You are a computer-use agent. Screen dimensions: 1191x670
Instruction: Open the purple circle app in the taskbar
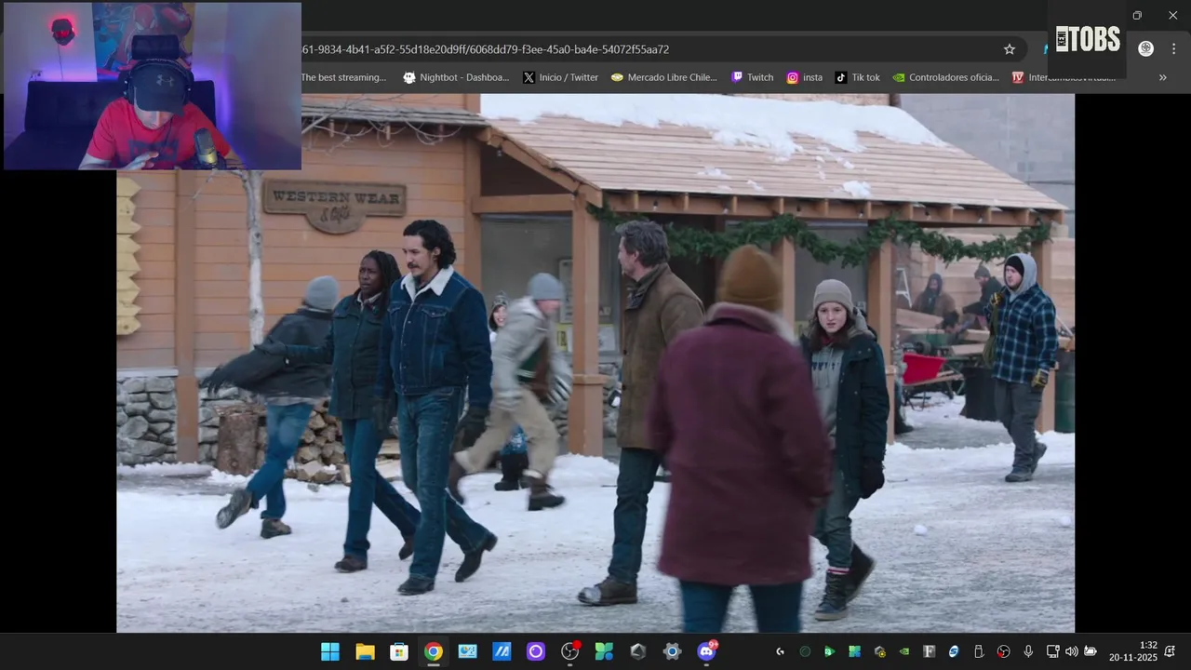coord(536,651)
